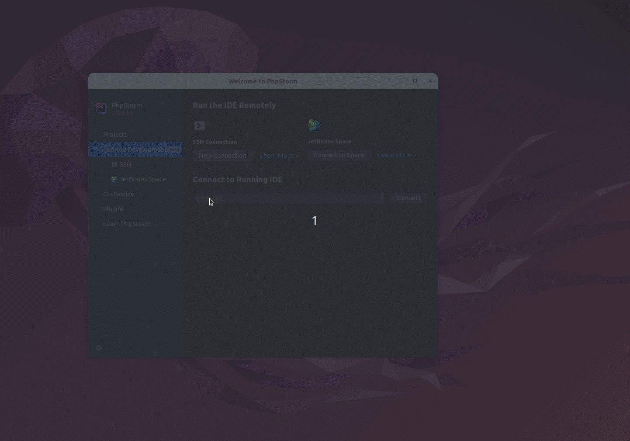Open the settings gear icon
This screenshot has height=441, width=630.
[99, 348]
